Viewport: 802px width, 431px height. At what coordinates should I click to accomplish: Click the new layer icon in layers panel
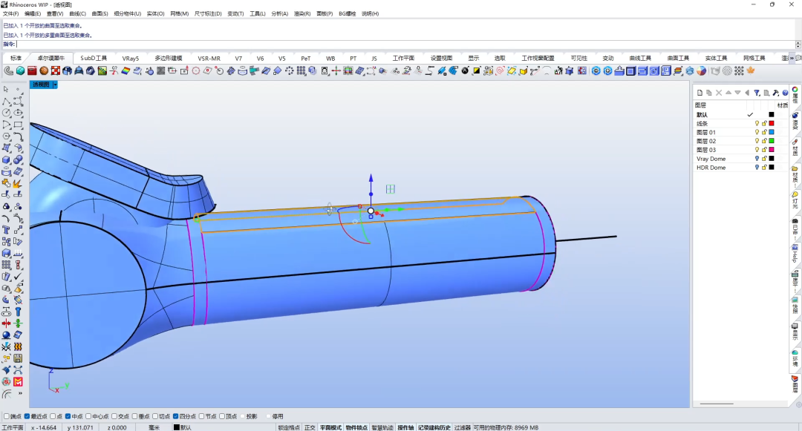point(700,93)
